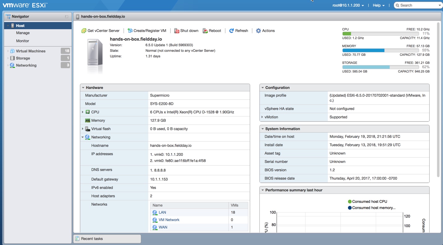This screenshot has height=245, width=443.
Task: Toggle Consumed host memory legend series
Action: pyautogui.click(x=371, y=208)
